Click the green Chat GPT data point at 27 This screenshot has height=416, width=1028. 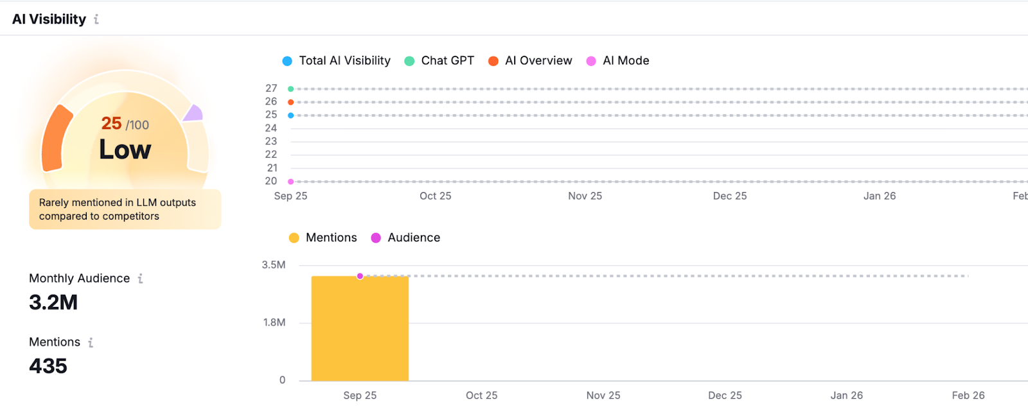291,89
